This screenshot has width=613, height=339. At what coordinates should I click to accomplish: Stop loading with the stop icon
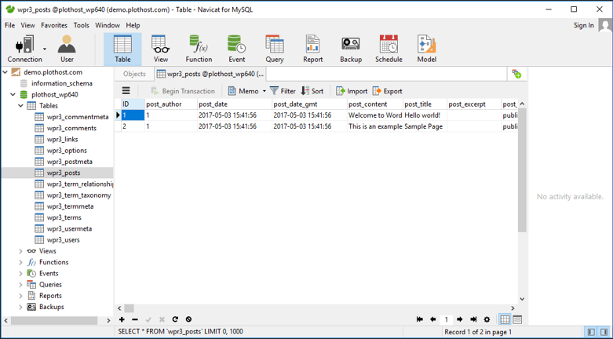click(188, 319)
